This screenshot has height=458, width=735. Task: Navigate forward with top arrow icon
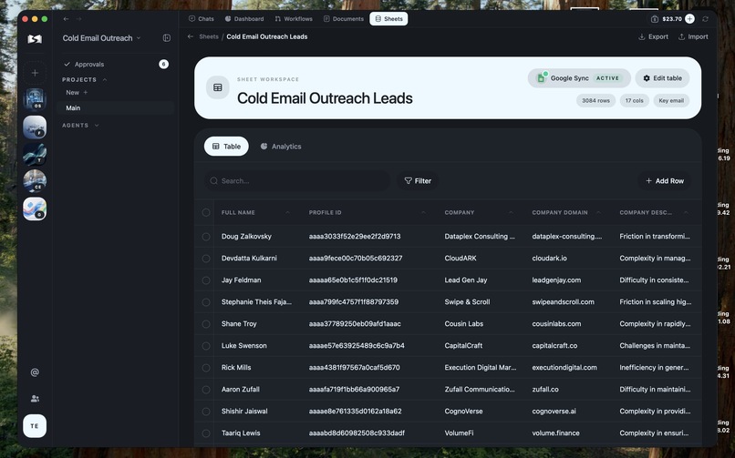coord(78,19)
